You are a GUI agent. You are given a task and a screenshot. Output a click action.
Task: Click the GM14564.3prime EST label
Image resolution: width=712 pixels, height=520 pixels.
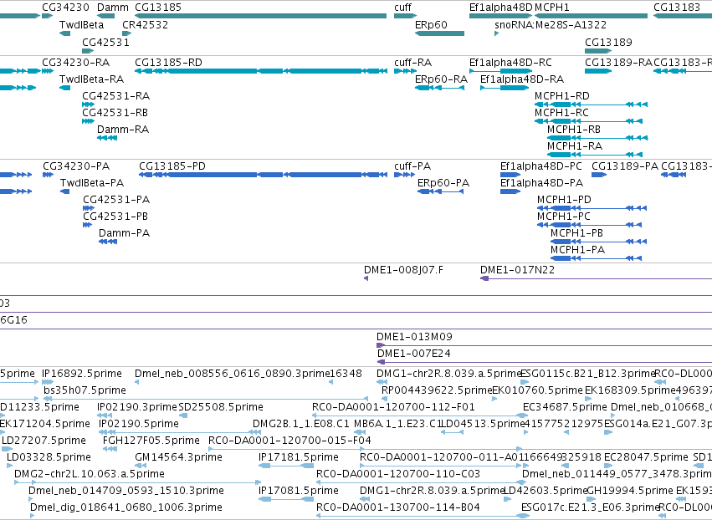[178, 457]
